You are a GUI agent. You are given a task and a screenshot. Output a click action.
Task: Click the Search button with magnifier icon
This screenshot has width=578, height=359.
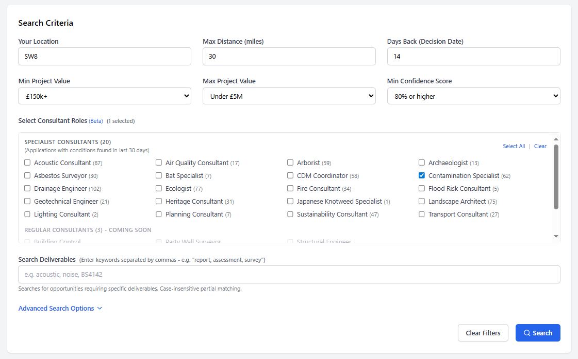(x=537, y=333)
